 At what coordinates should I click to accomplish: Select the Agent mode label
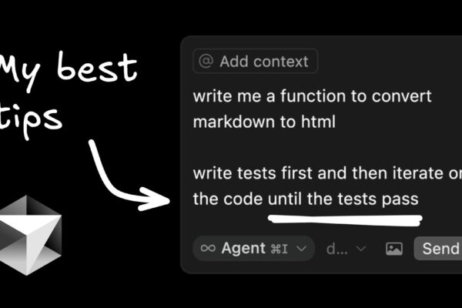point(243,248)
